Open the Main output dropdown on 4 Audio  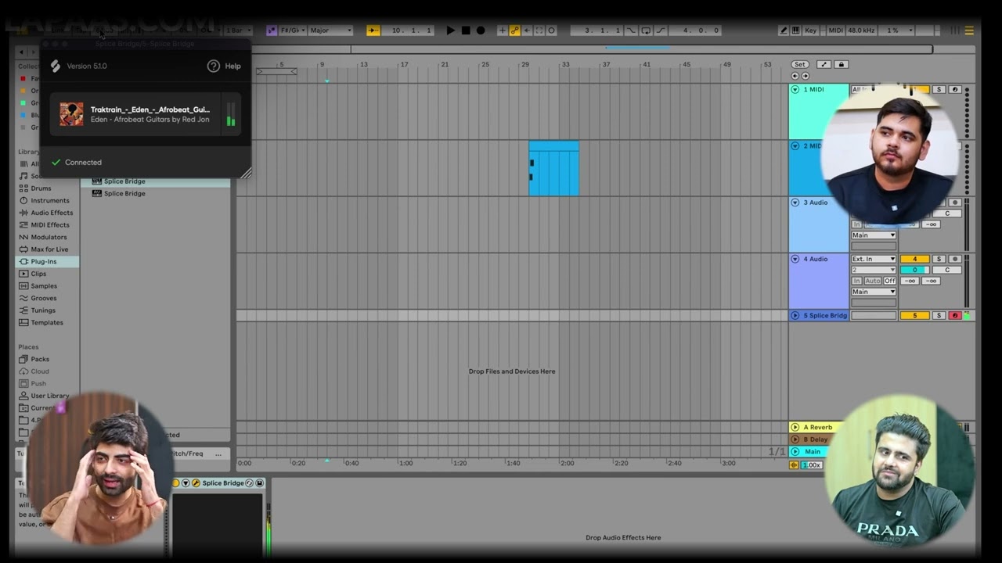pos(874,292)
